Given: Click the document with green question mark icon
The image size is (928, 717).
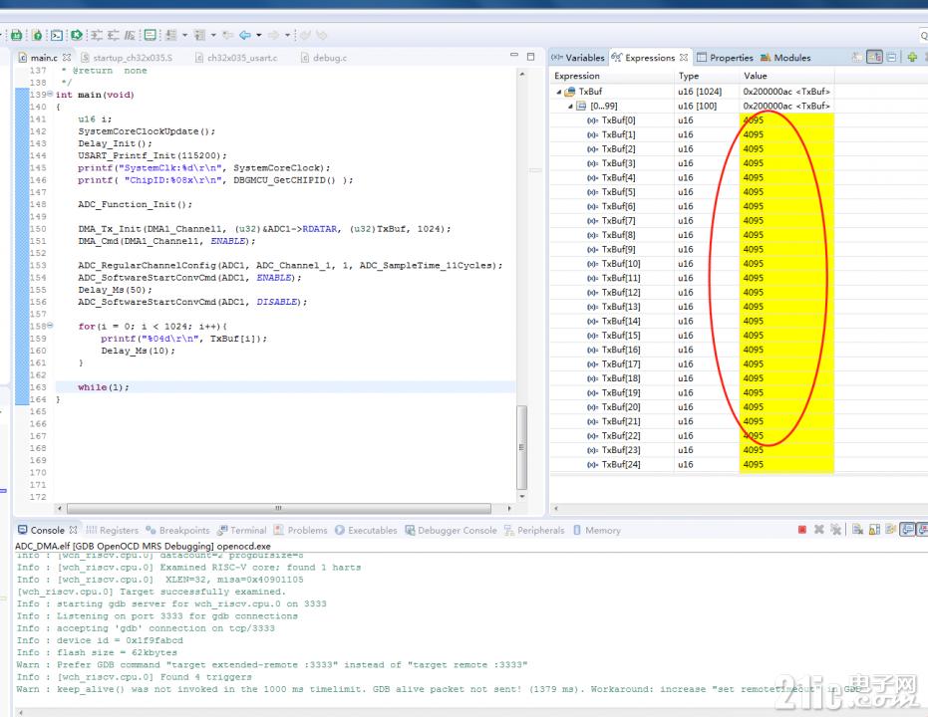Looking at the screenshot, I should (37, 36).
